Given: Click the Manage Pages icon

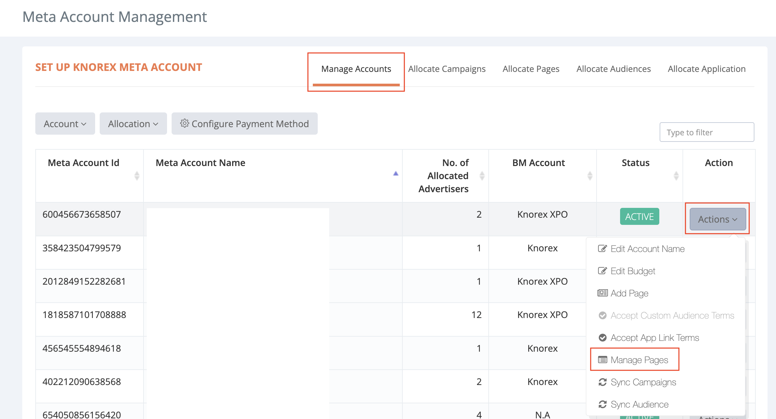Looking at the screenshot, I should coord(602,360).
